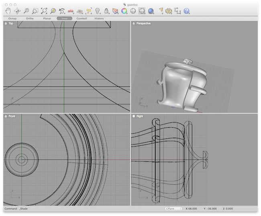The height and width of the screenshot is (216, 261).
Task: Click the light bulb Hide/Show icon
Action: 98,11
